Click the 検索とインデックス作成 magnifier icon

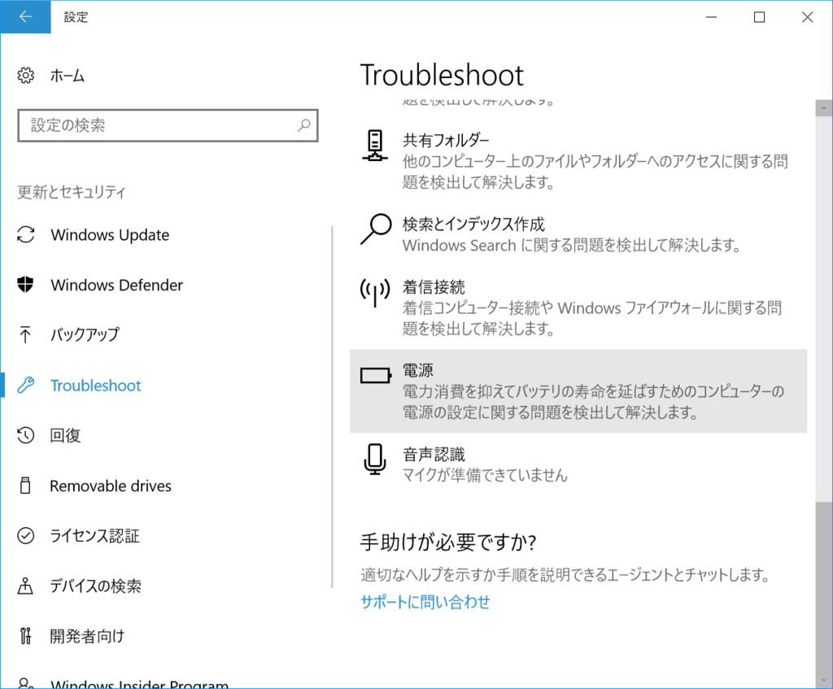tap(376, 229)
